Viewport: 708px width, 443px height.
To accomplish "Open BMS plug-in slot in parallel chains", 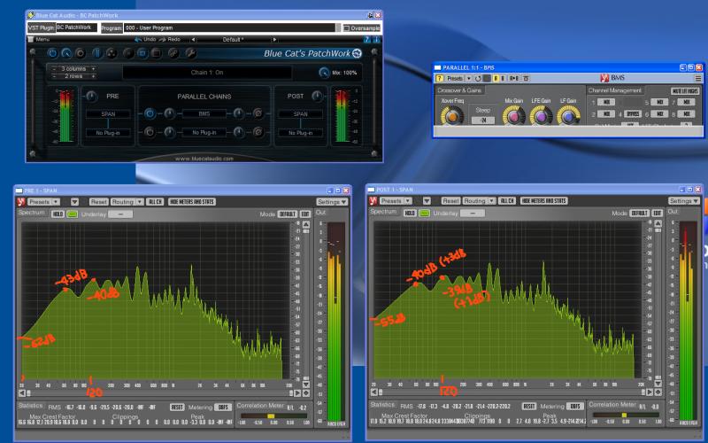I will (204, 113).
